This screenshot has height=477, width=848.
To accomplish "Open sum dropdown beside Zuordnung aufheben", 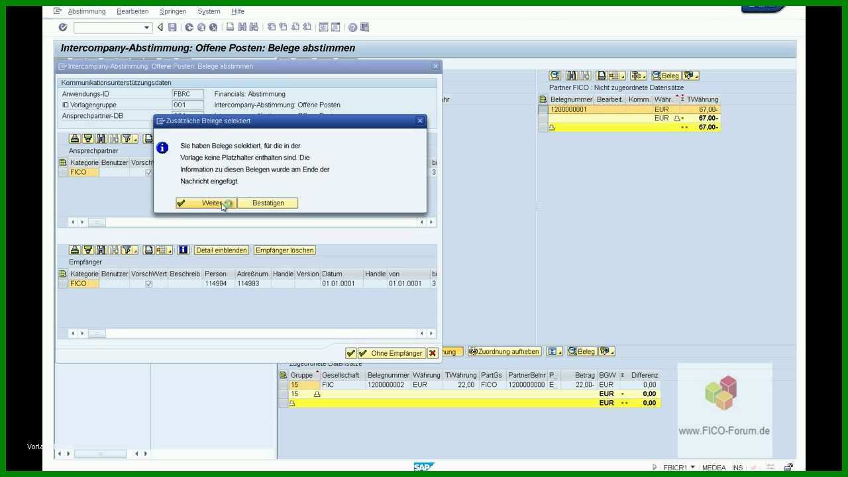I will [555, 351].
